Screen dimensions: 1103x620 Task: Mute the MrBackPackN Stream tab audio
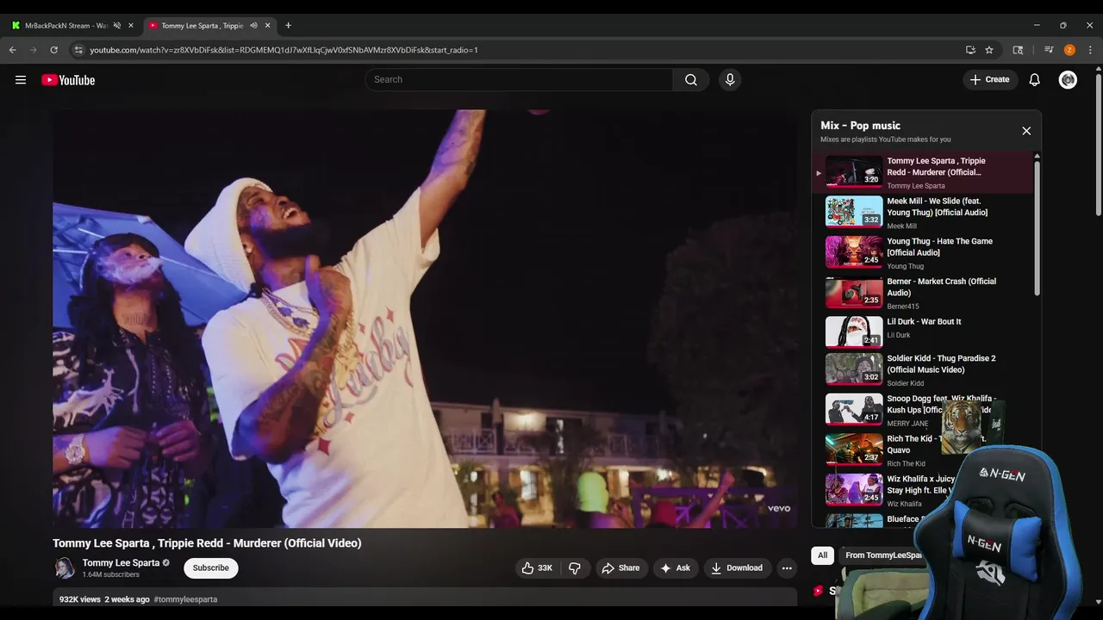point(117,26)
